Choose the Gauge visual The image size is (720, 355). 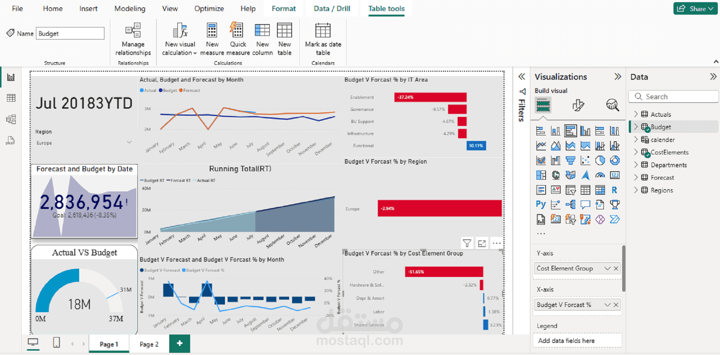[x=600, y=175]
